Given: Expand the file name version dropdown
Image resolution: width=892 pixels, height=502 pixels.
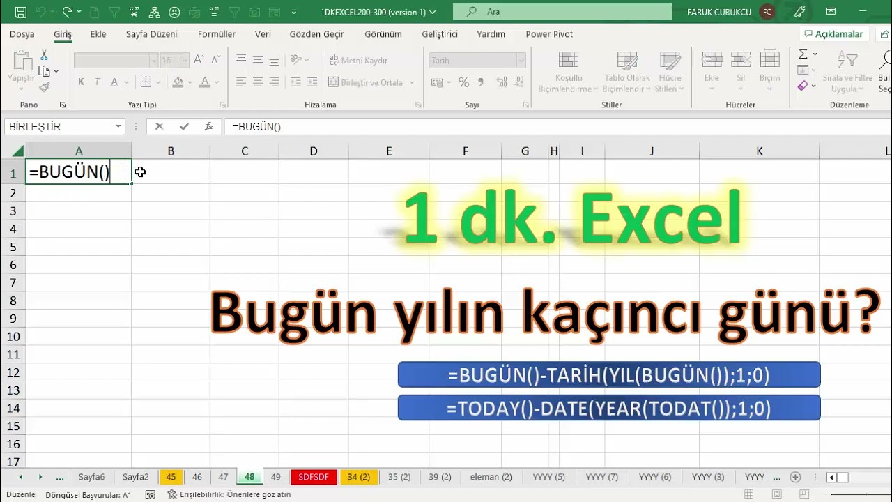Looking at the screenshot, I should click(x=433, y=12).
